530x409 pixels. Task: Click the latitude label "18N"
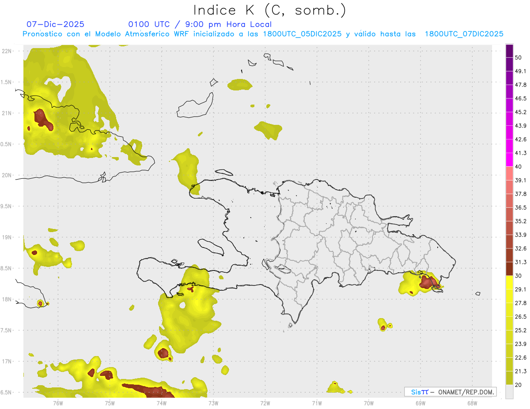pos(7,300)
